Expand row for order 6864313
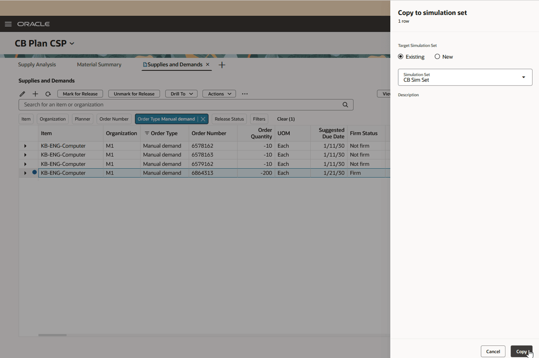 pyautogui.click(x=25, y=173)
